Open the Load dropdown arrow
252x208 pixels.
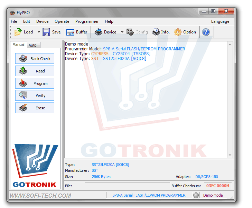coord(39,32)
